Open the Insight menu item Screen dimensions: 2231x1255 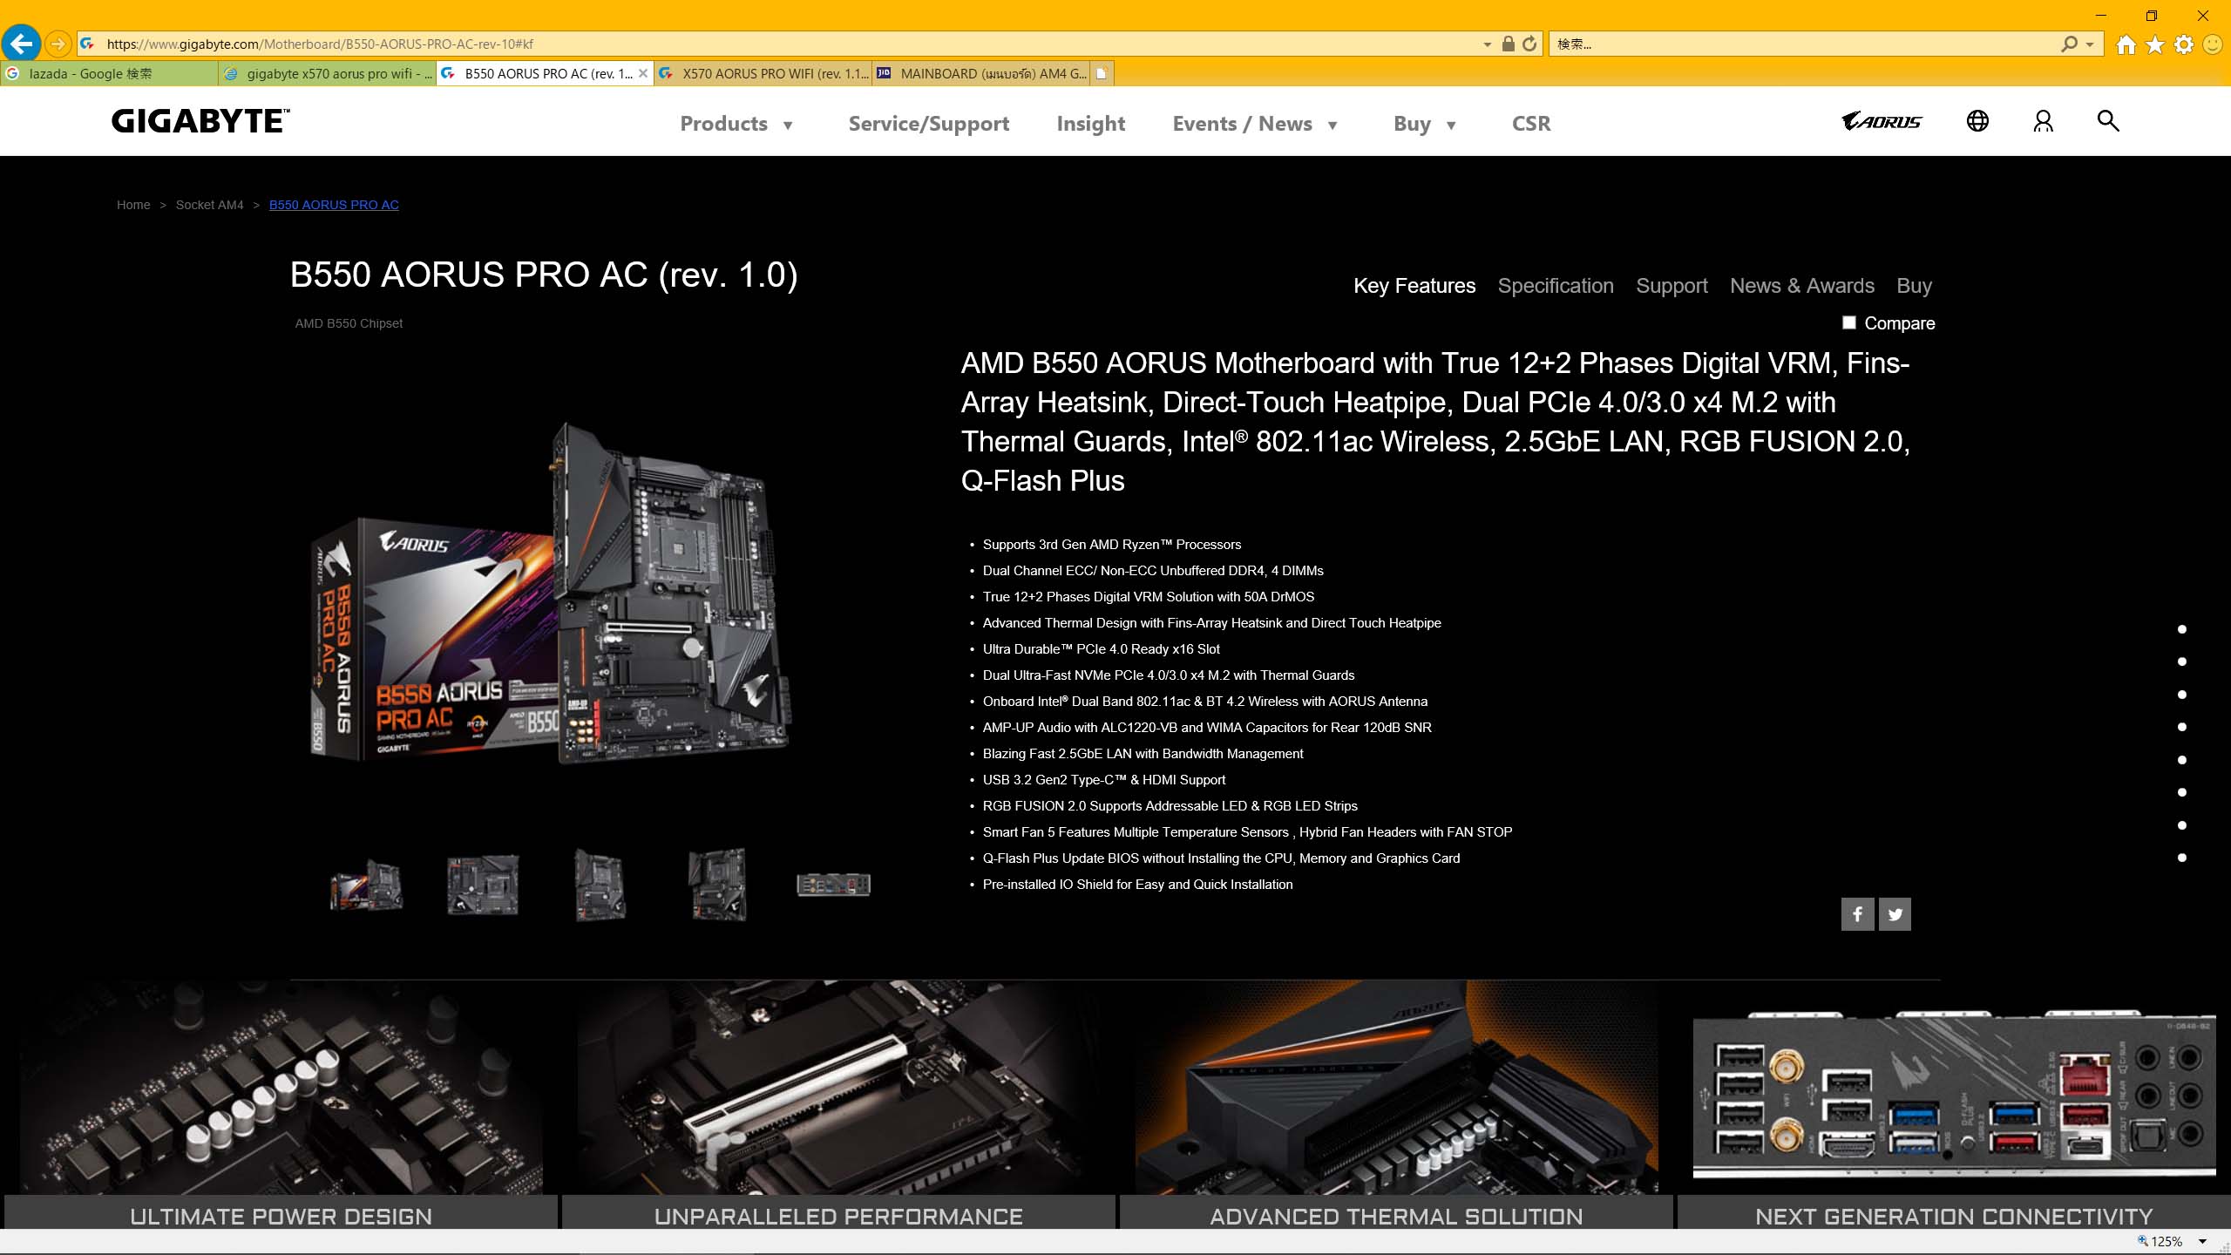[1091, 124]
